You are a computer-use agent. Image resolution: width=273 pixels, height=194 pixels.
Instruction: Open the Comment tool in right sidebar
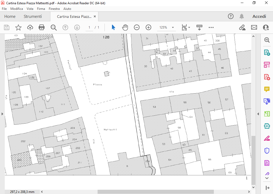(267, 89)
